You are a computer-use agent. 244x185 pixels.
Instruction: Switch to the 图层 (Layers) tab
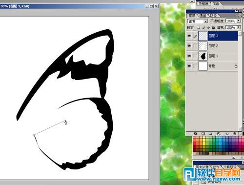192,16
